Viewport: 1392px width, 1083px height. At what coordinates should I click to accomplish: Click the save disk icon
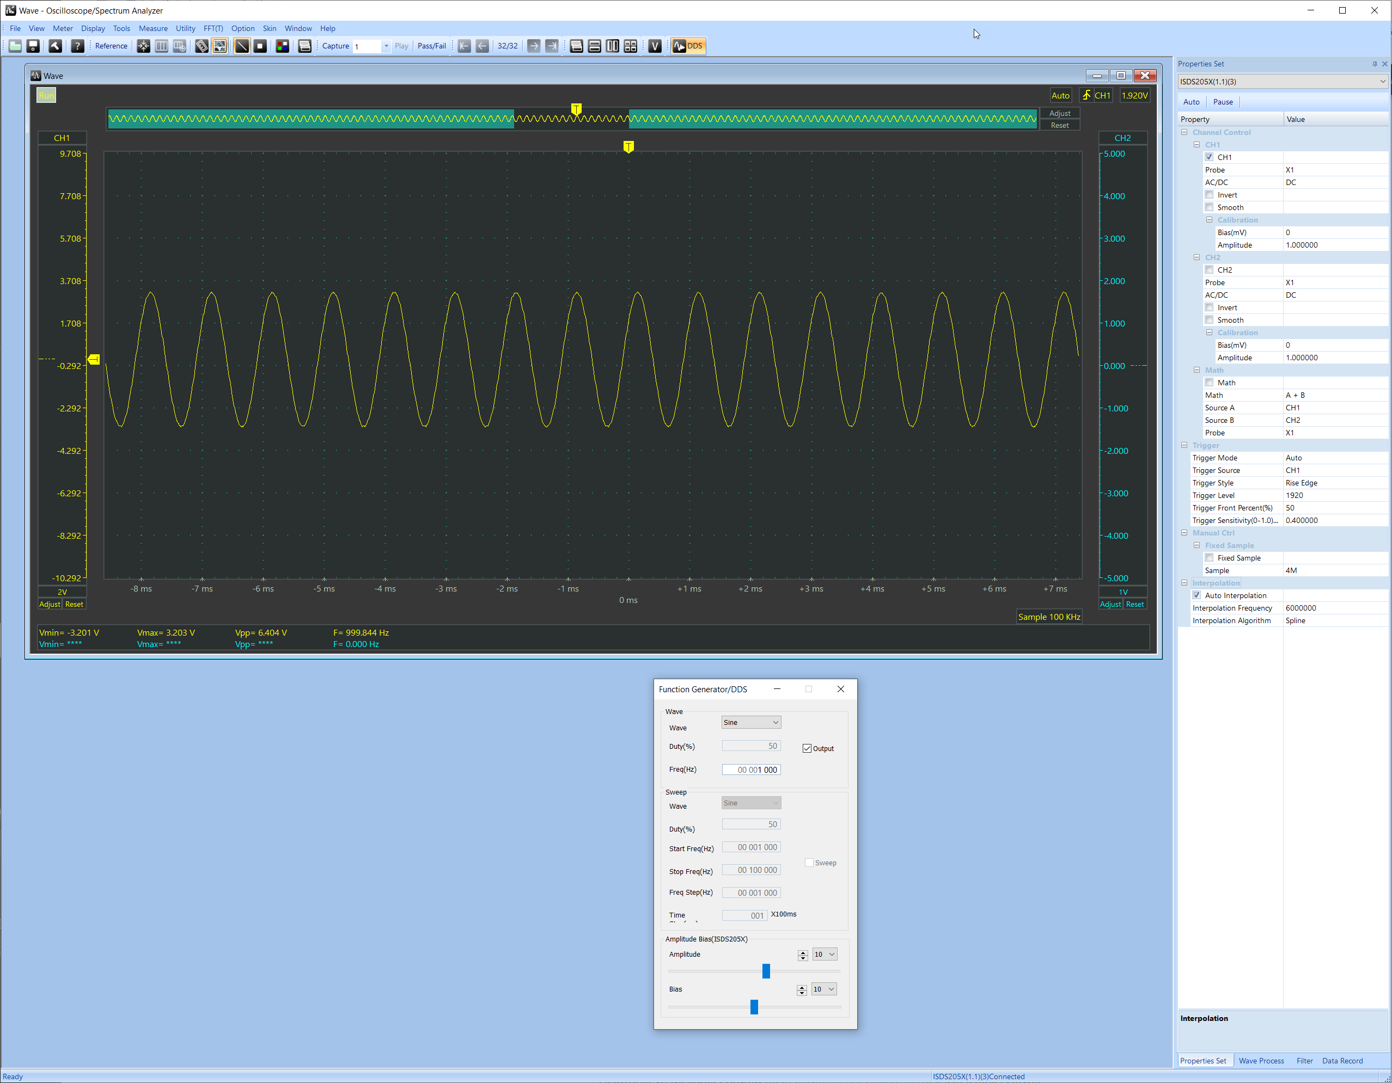pos(33,46)
